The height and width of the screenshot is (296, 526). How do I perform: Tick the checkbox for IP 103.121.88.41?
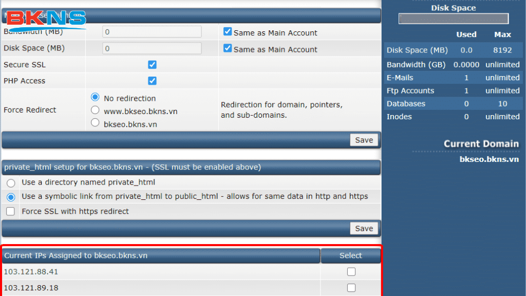click(351, 272)
